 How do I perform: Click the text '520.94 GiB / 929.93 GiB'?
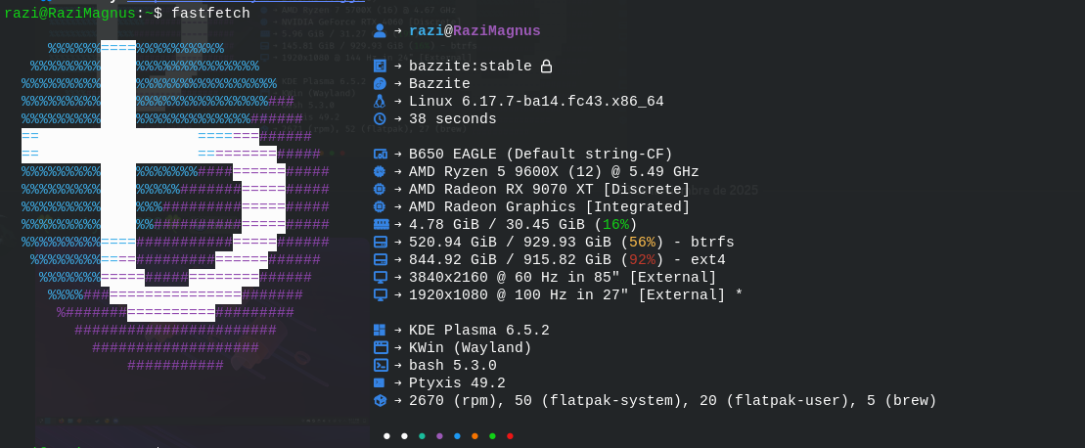[x=510, y=242]
